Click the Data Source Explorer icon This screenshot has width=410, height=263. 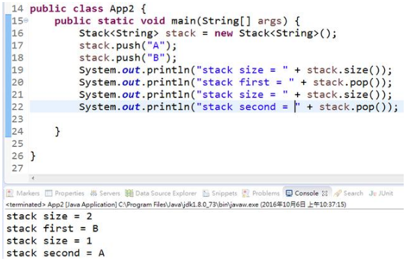(x=129, y=193)
